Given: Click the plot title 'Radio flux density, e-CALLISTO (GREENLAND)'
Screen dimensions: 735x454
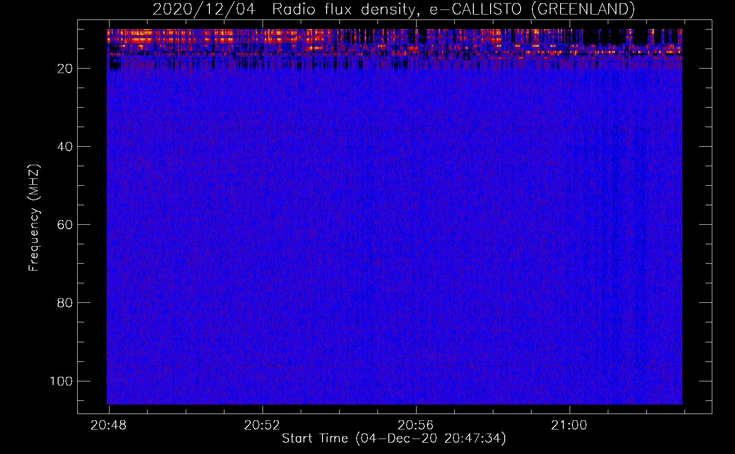Looking at the screenshot, I should click(x=453, y=9).
